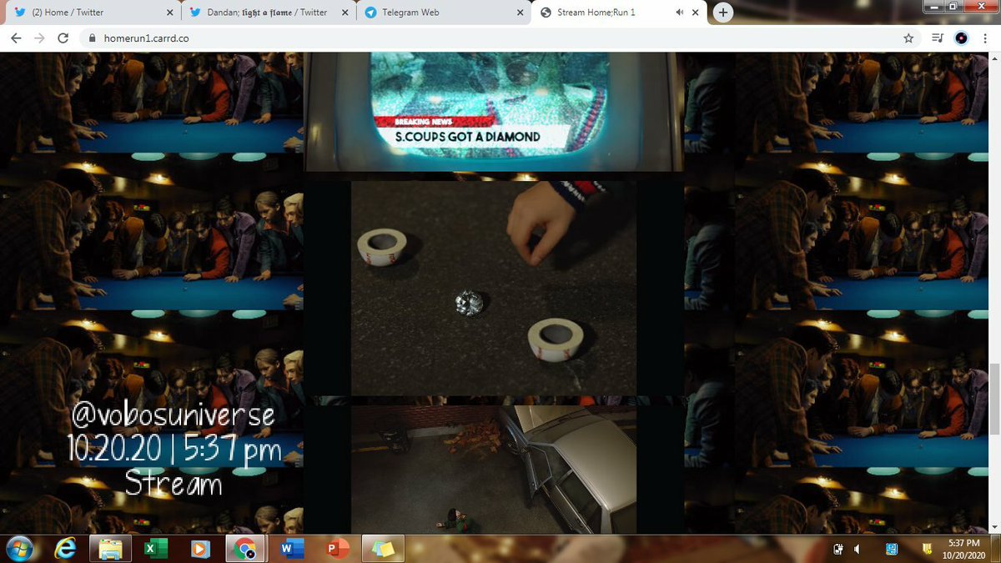1001x563 pixels.
Task: Open Excel from the taskbar
Action: point(155,549)
